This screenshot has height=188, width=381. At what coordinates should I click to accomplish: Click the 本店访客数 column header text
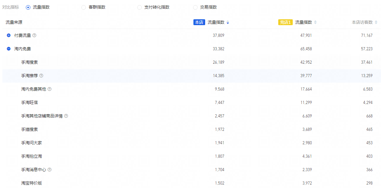[x=362, y=22]
